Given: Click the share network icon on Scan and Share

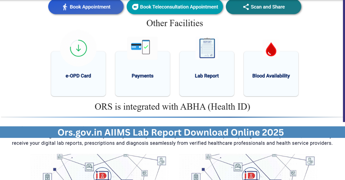Looking at the screenshot, I should [x=246, y=7].
